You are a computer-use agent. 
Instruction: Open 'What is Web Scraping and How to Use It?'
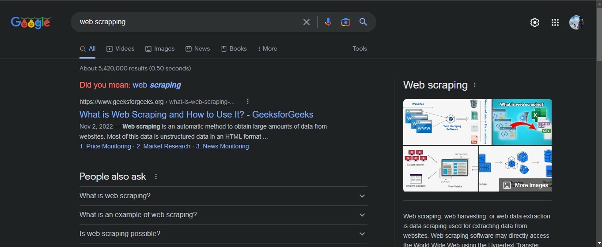pos(197,114)
